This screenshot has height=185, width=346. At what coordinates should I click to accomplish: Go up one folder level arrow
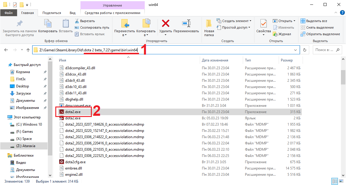point(28,50)
